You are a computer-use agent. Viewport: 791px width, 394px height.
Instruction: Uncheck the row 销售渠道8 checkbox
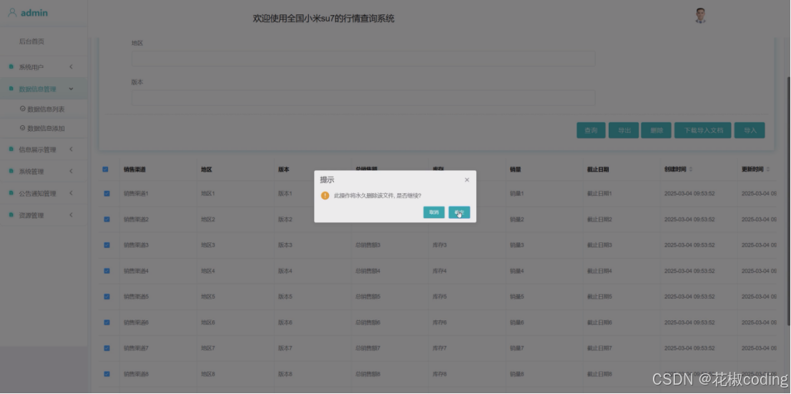tap(107, 374)
